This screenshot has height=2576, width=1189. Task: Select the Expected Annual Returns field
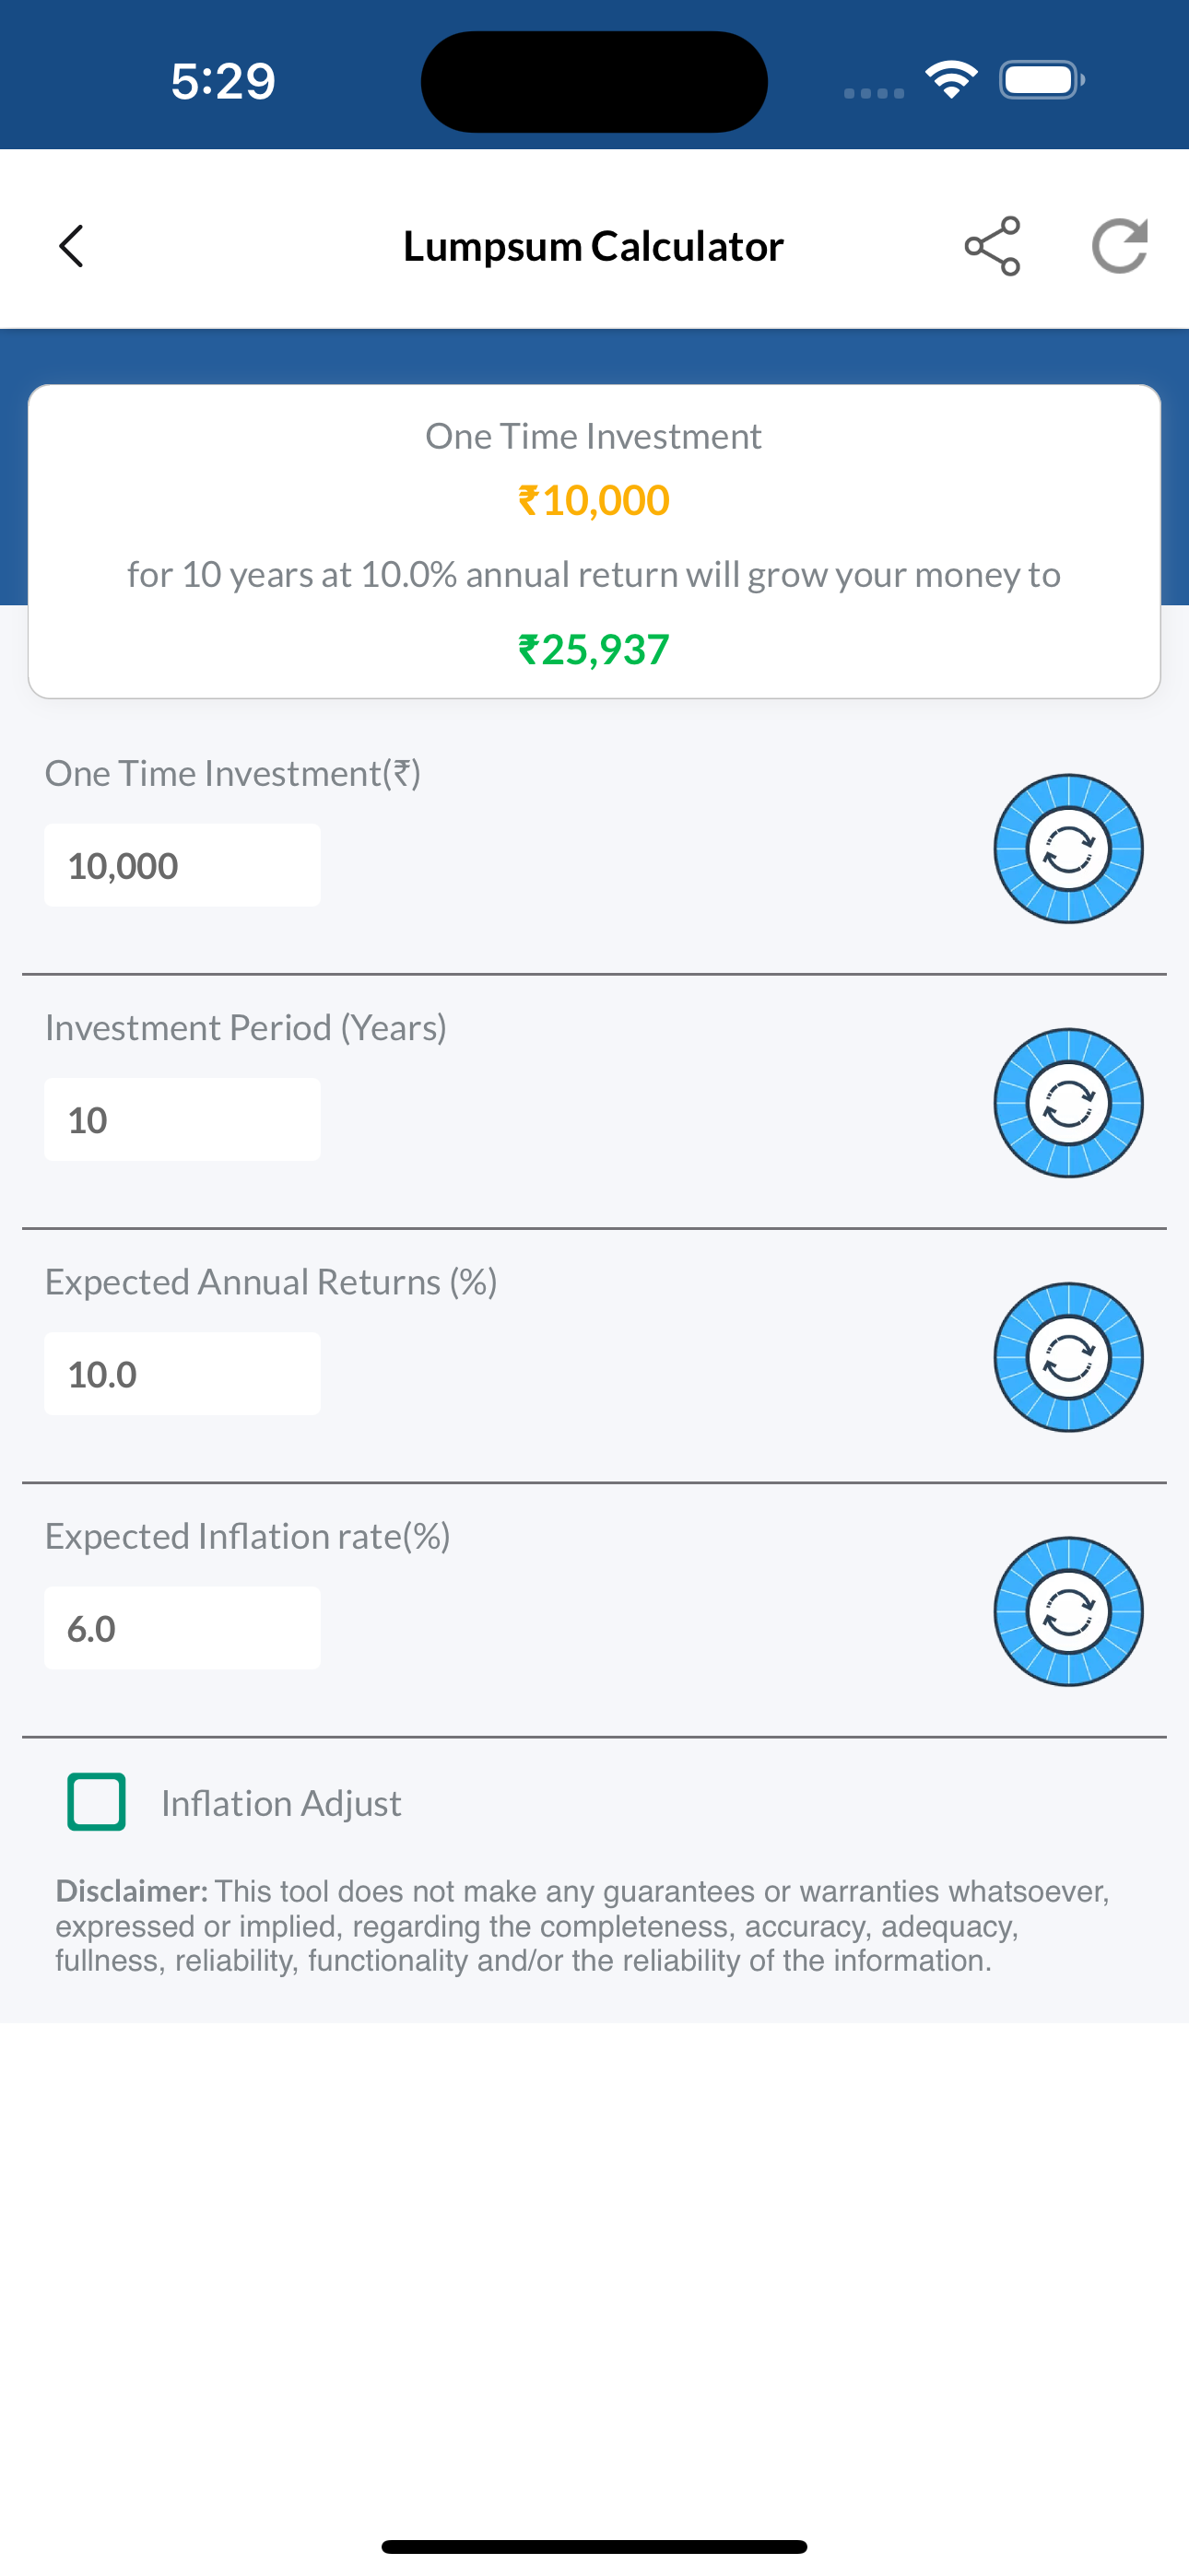pyautogui.click(x=182, y=1373)
